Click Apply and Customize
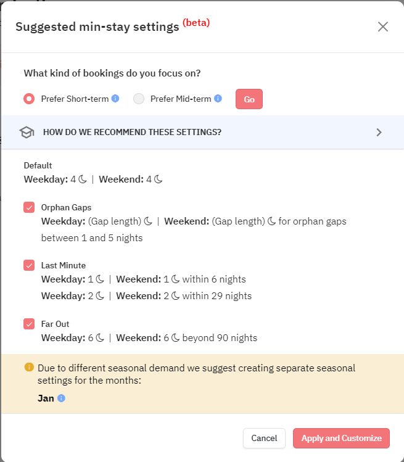 point(341,438)
